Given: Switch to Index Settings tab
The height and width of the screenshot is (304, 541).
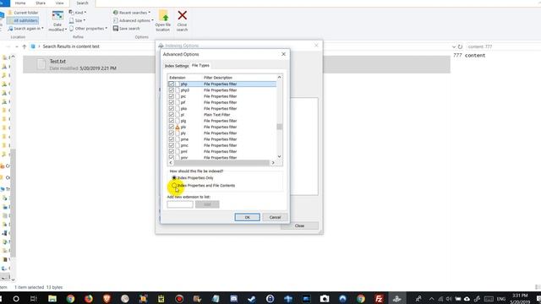Looking at the screenshot, I should (177, 66).
